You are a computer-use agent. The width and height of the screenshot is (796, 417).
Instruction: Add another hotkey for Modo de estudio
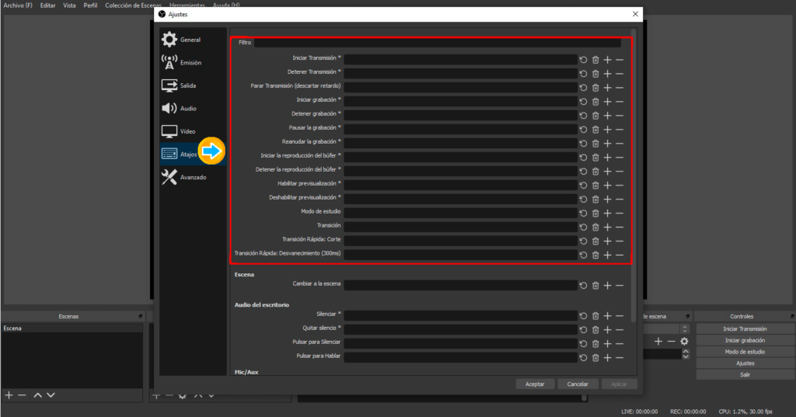(x=608, y=213)
